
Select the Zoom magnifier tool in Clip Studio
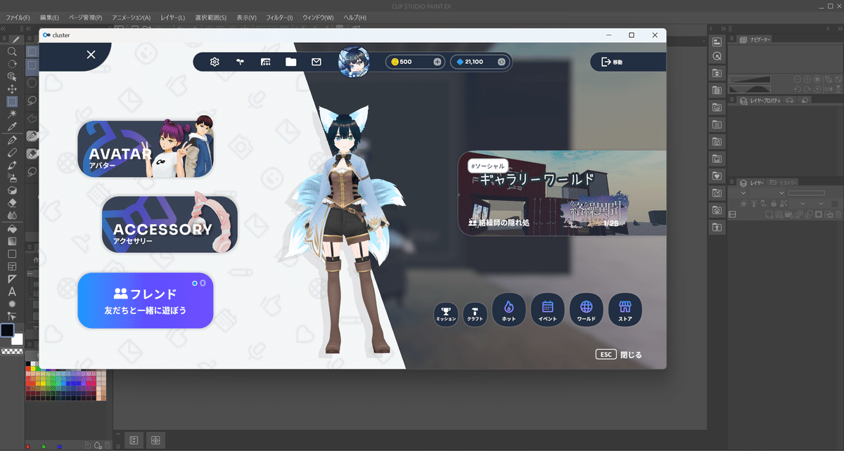(12, 51)
